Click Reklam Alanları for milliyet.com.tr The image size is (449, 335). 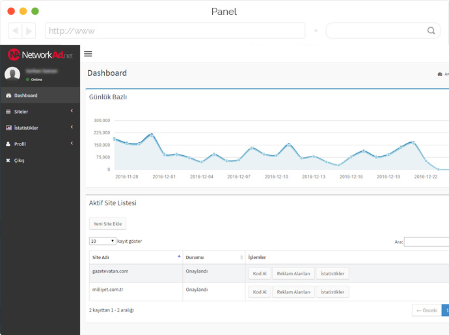point(293,292)
